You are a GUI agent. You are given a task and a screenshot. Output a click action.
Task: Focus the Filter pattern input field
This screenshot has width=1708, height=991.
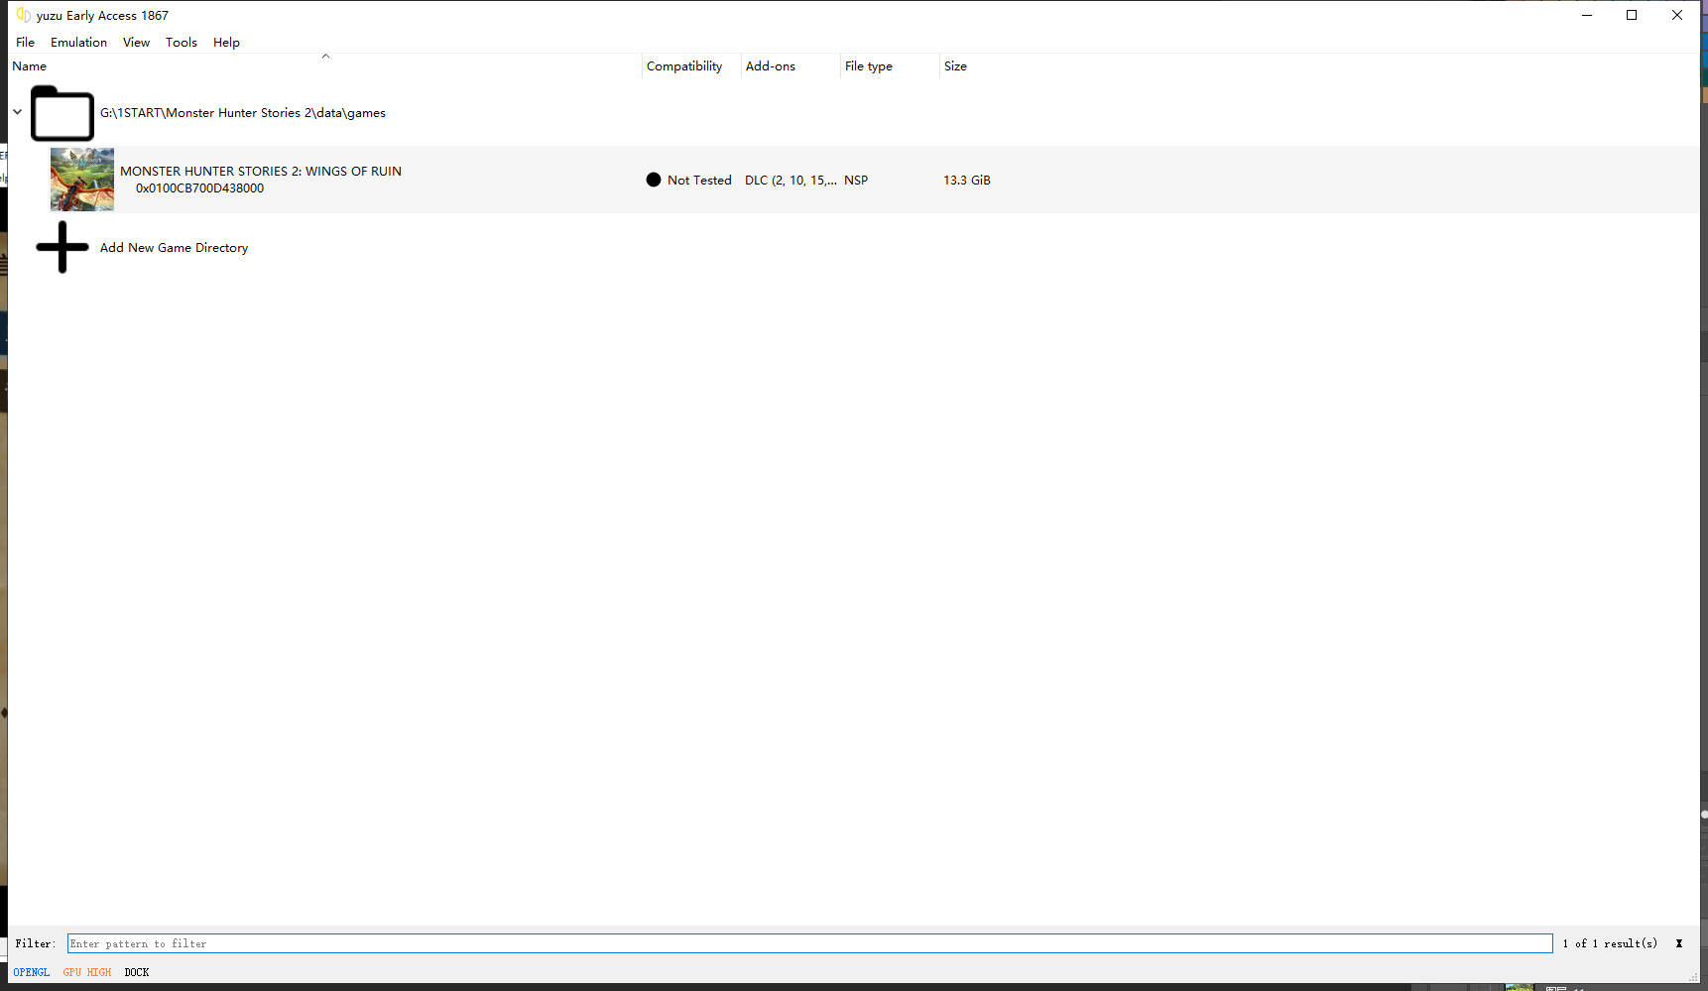pos(808,943)
